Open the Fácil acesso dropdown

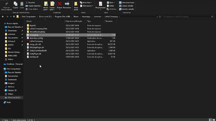[87, 6]
